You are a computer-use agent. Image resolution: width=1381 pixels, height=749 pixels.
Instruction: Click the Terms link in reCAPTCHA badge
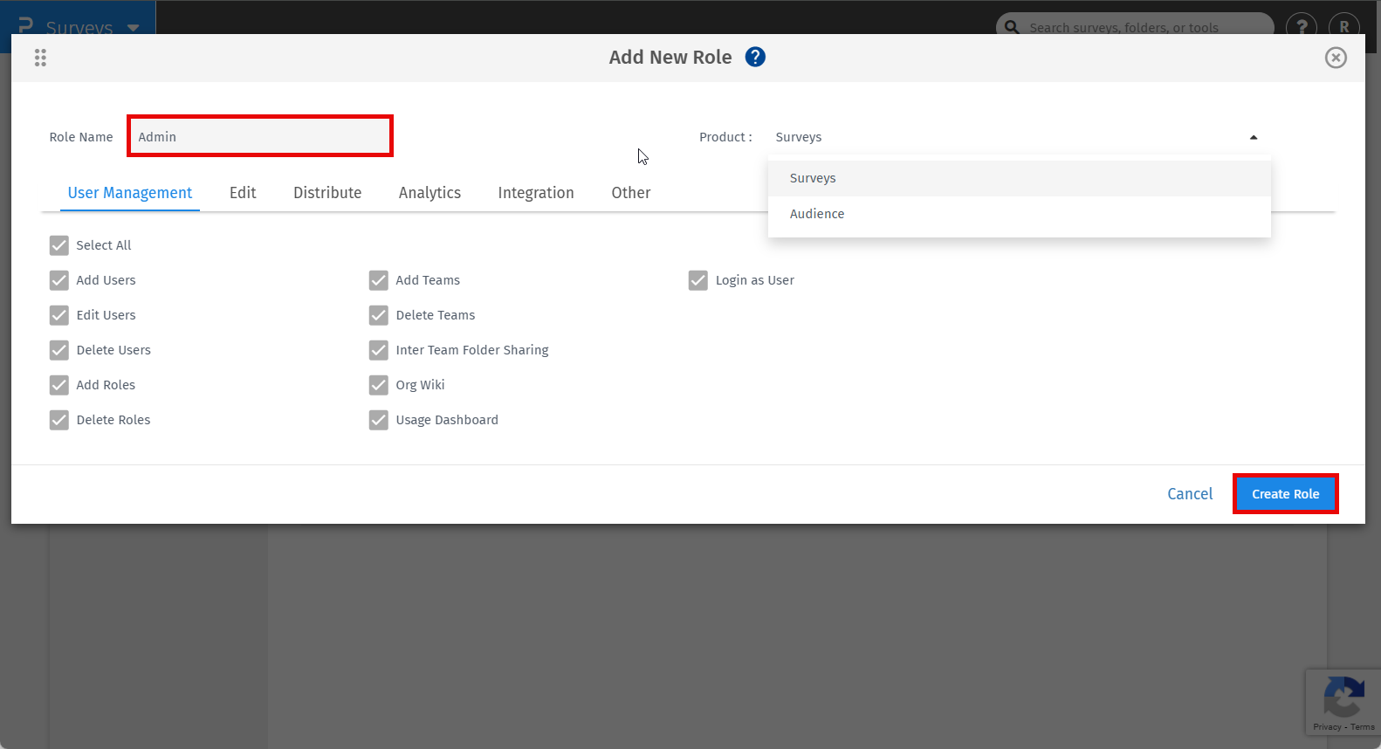pyautogui.click(x=1363, y=726)
